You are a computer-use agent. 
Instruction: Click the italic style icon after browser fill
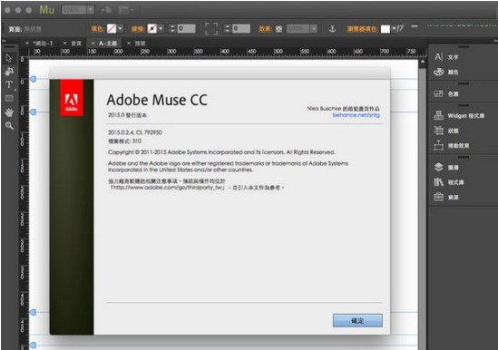click(x=401, y=29)
